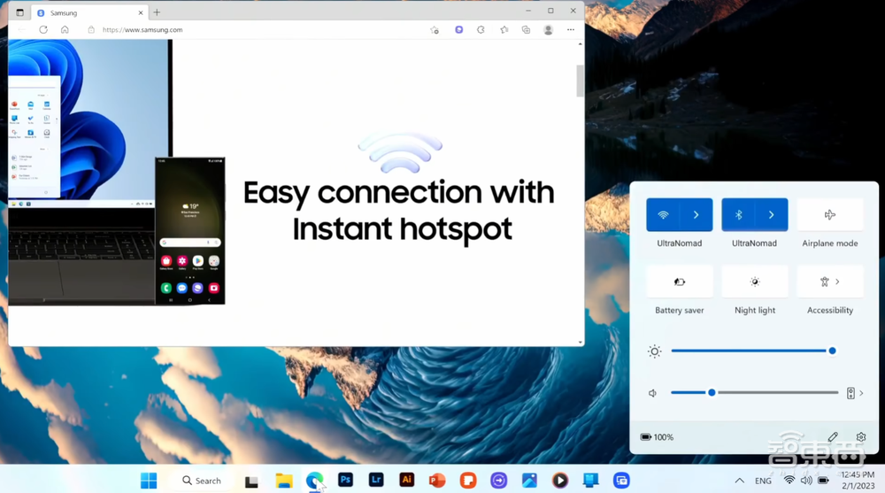This screenshot has height=493, width=885.
Task: Open Adobe Illustrator from the taskbar
Action: pos(406,481)
